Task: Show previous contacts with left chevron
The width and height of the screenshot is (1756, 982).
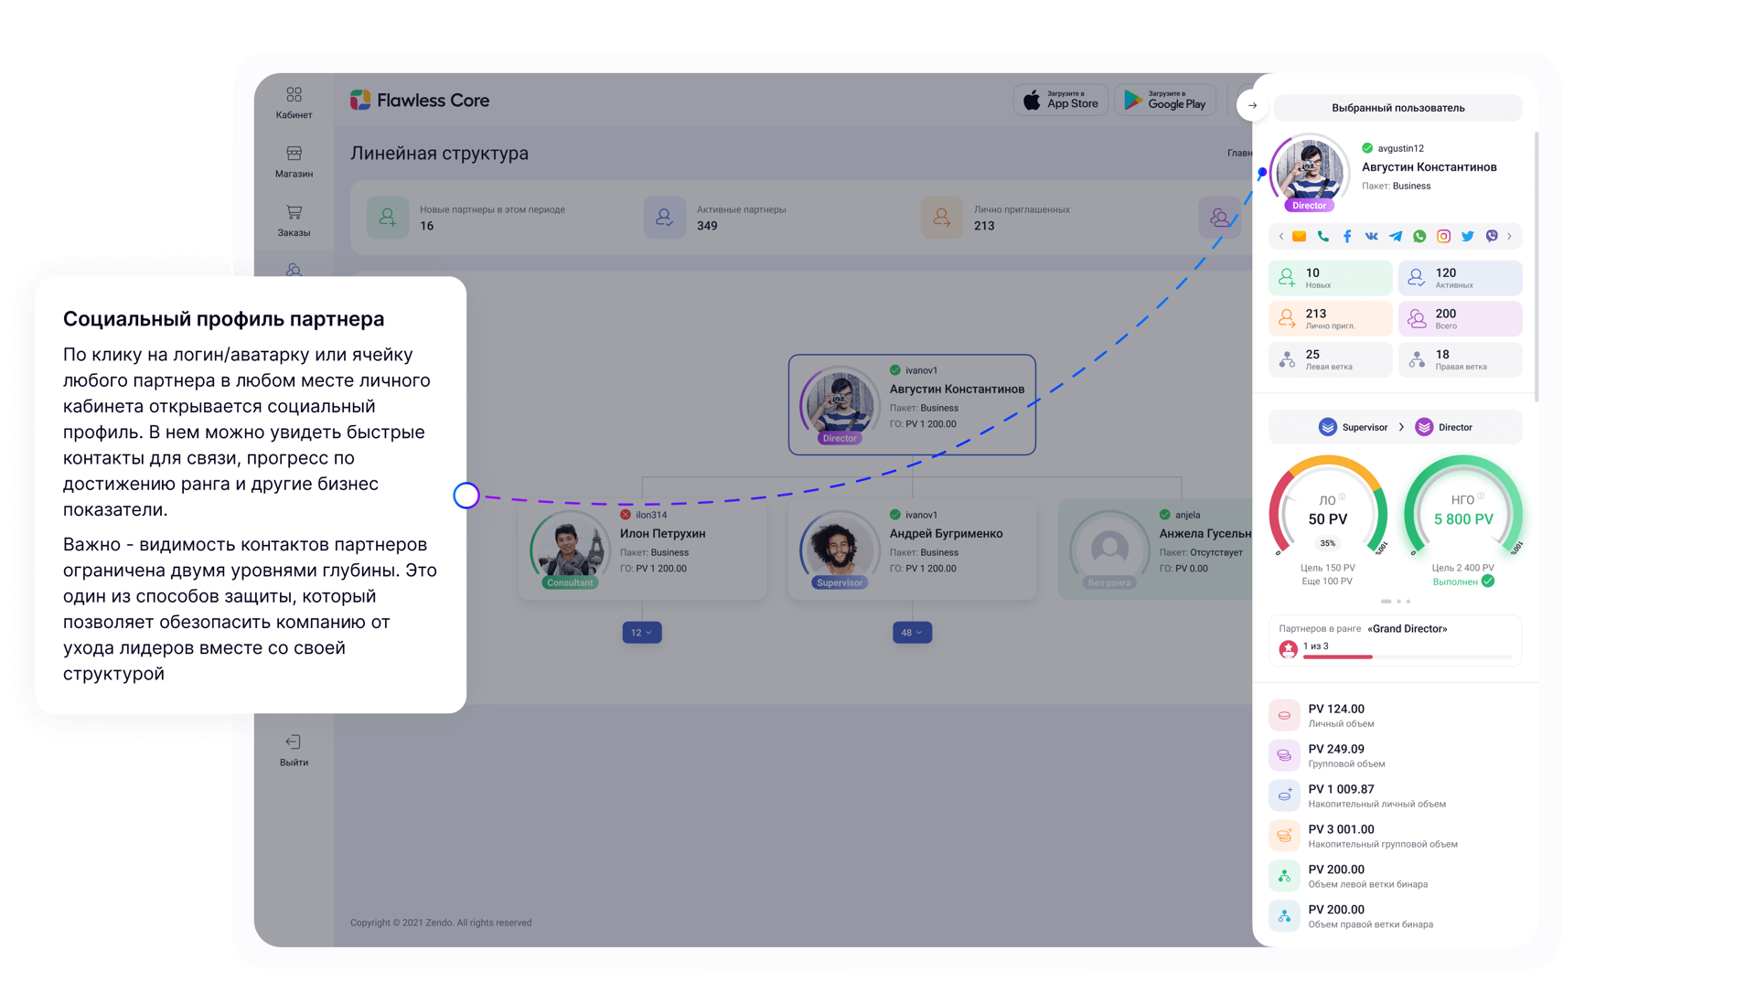Action: click(1280, 236)
